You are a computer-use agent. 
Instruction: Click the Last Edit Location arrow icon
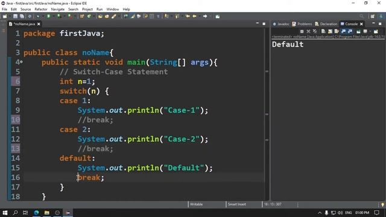188,16
